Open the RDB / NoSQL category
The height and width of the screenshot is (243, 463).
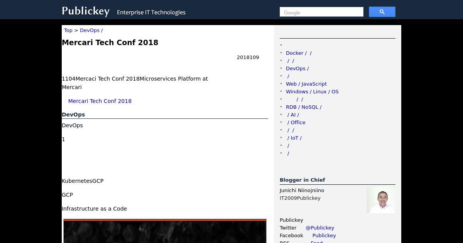(304, 107)
